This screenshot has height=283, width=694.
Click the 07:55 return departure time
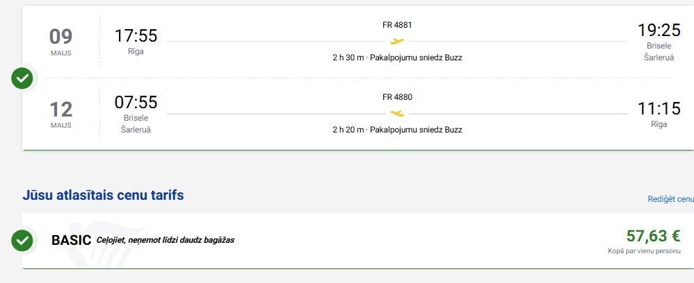pyautogui.click(x=136, y=103)
